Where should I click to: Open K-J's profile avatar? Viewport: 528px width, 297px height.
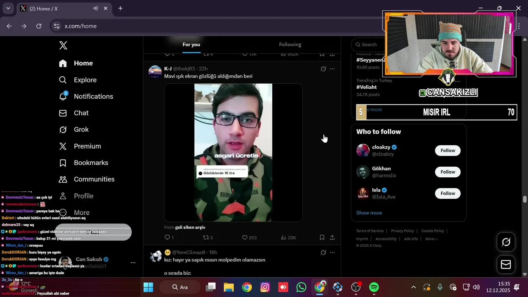155,72
